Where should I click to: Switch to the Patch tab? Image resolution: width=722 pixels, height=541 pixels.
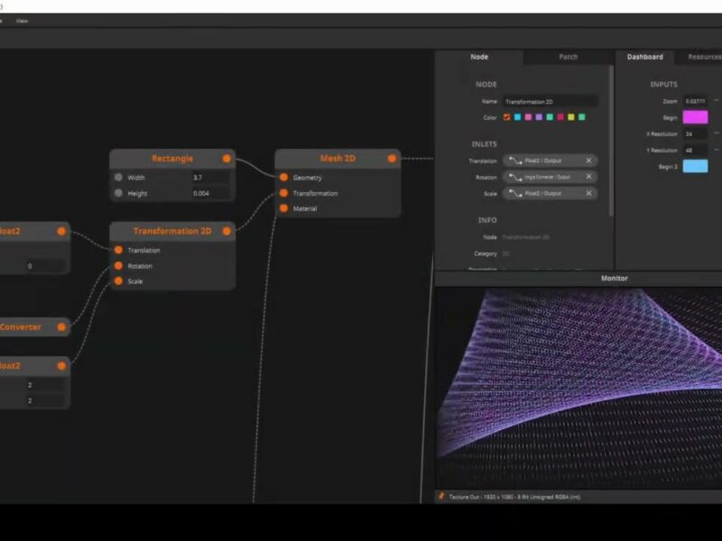[568, 57]
